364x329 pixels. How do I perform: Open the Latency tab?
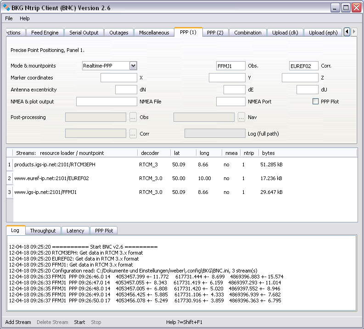(75, 231)
